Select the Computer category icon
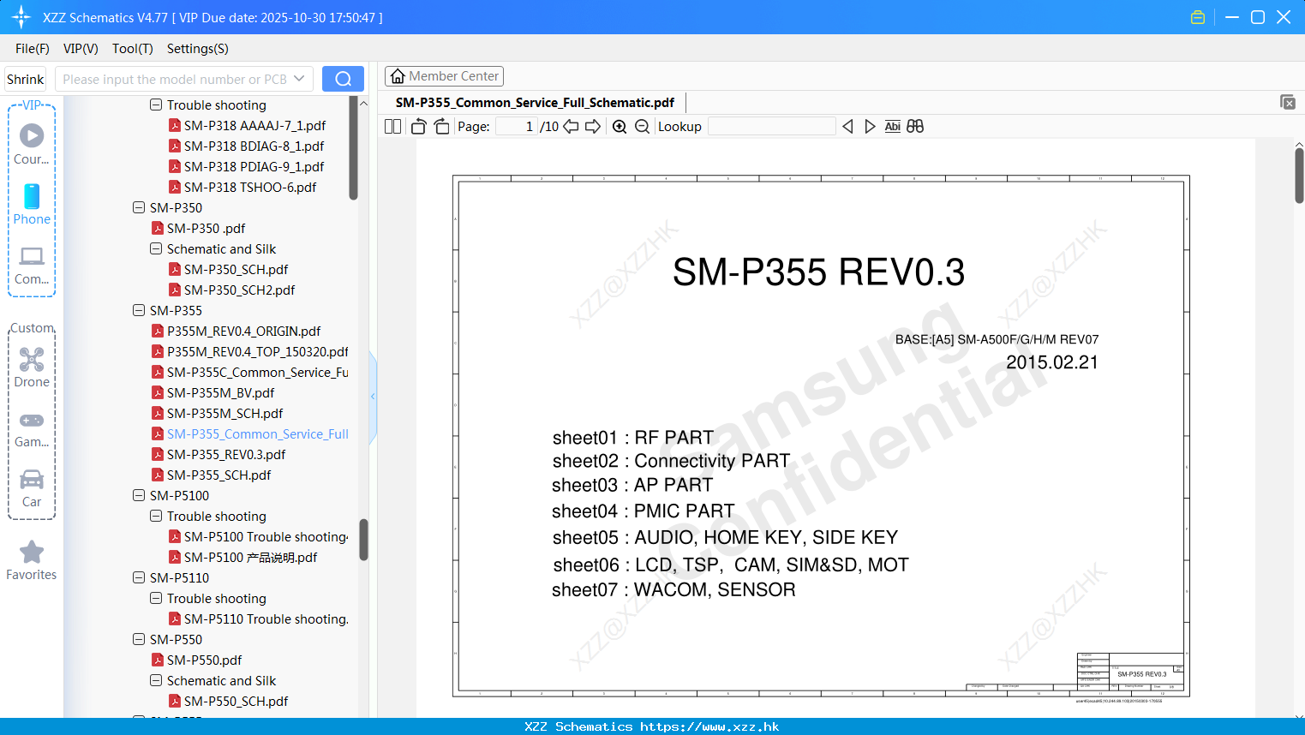Screen dimensions: 1305x735 click(x=32, y=266)
